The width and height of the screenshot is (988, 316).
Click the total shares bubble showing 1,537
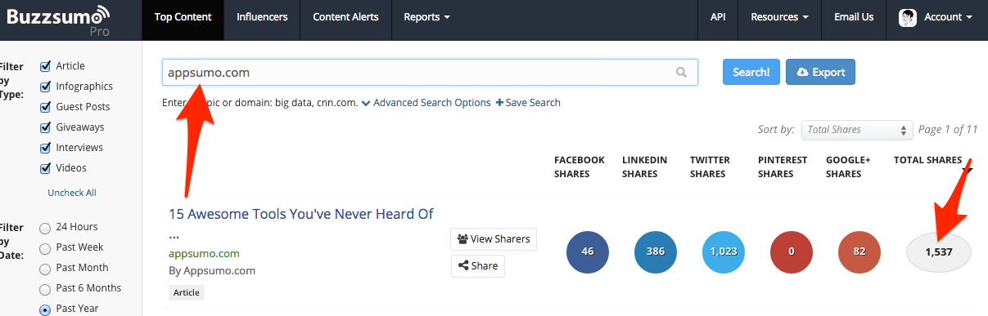click(939, 251)
